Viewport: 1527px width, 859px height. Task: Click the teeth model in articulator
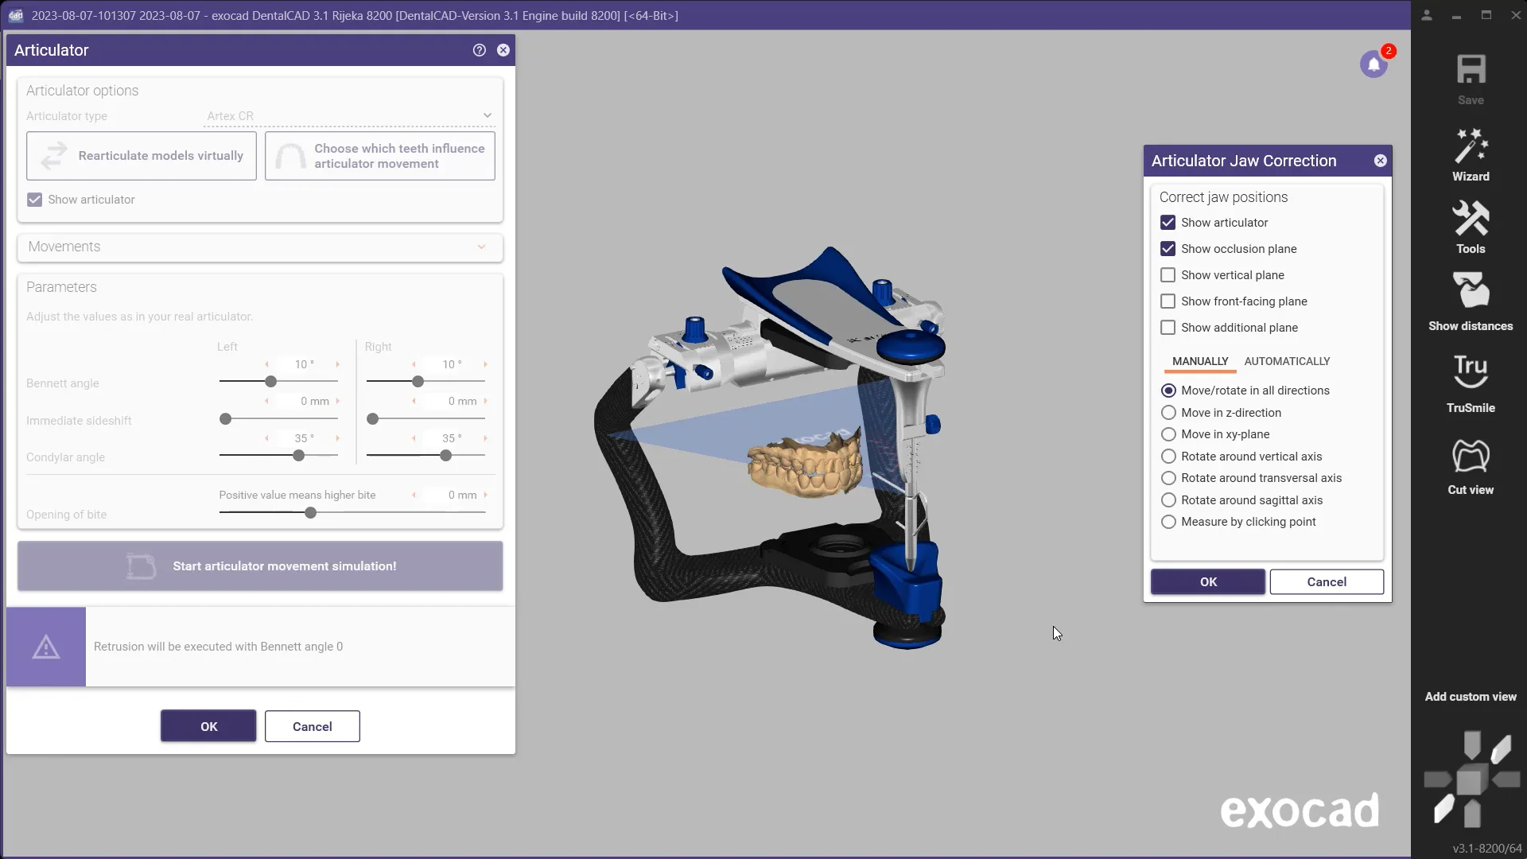click(805, 465)
